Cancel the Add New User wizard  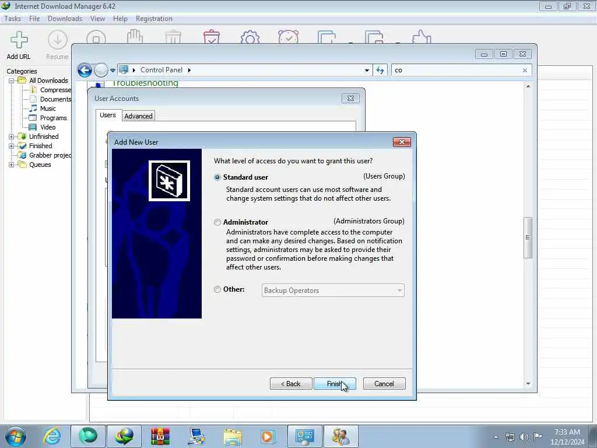[384, 384]
